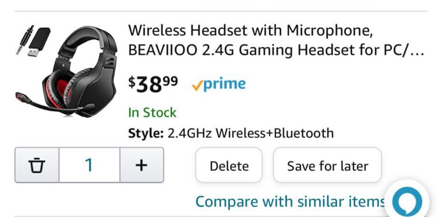Click the trash can icon in quantity stepper
Screen dimensions: 442x217
37,165
